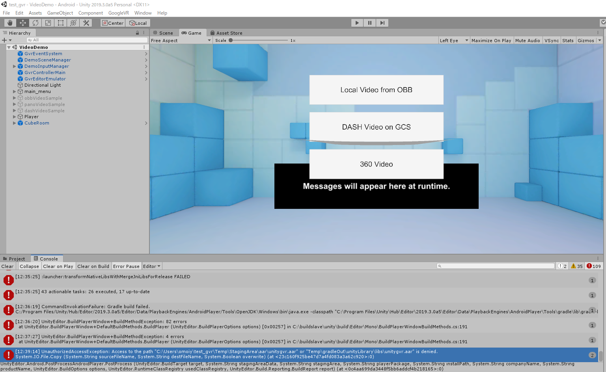Open VideoDemo scene options kebab menu

144,47
